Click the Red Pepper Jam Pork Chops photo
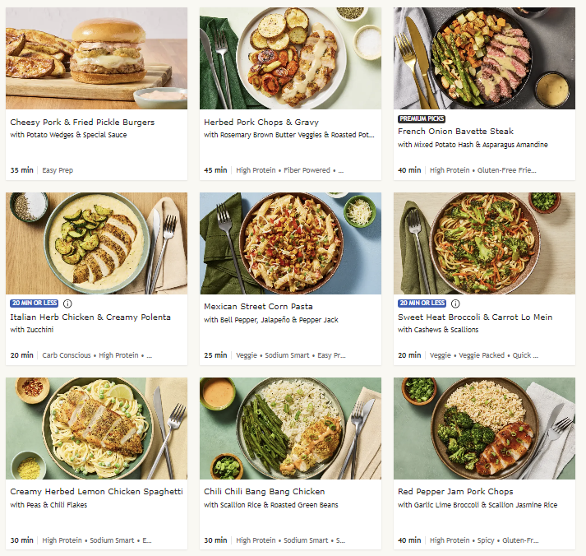Screen dimensions: 586x556 coord(484,429)
